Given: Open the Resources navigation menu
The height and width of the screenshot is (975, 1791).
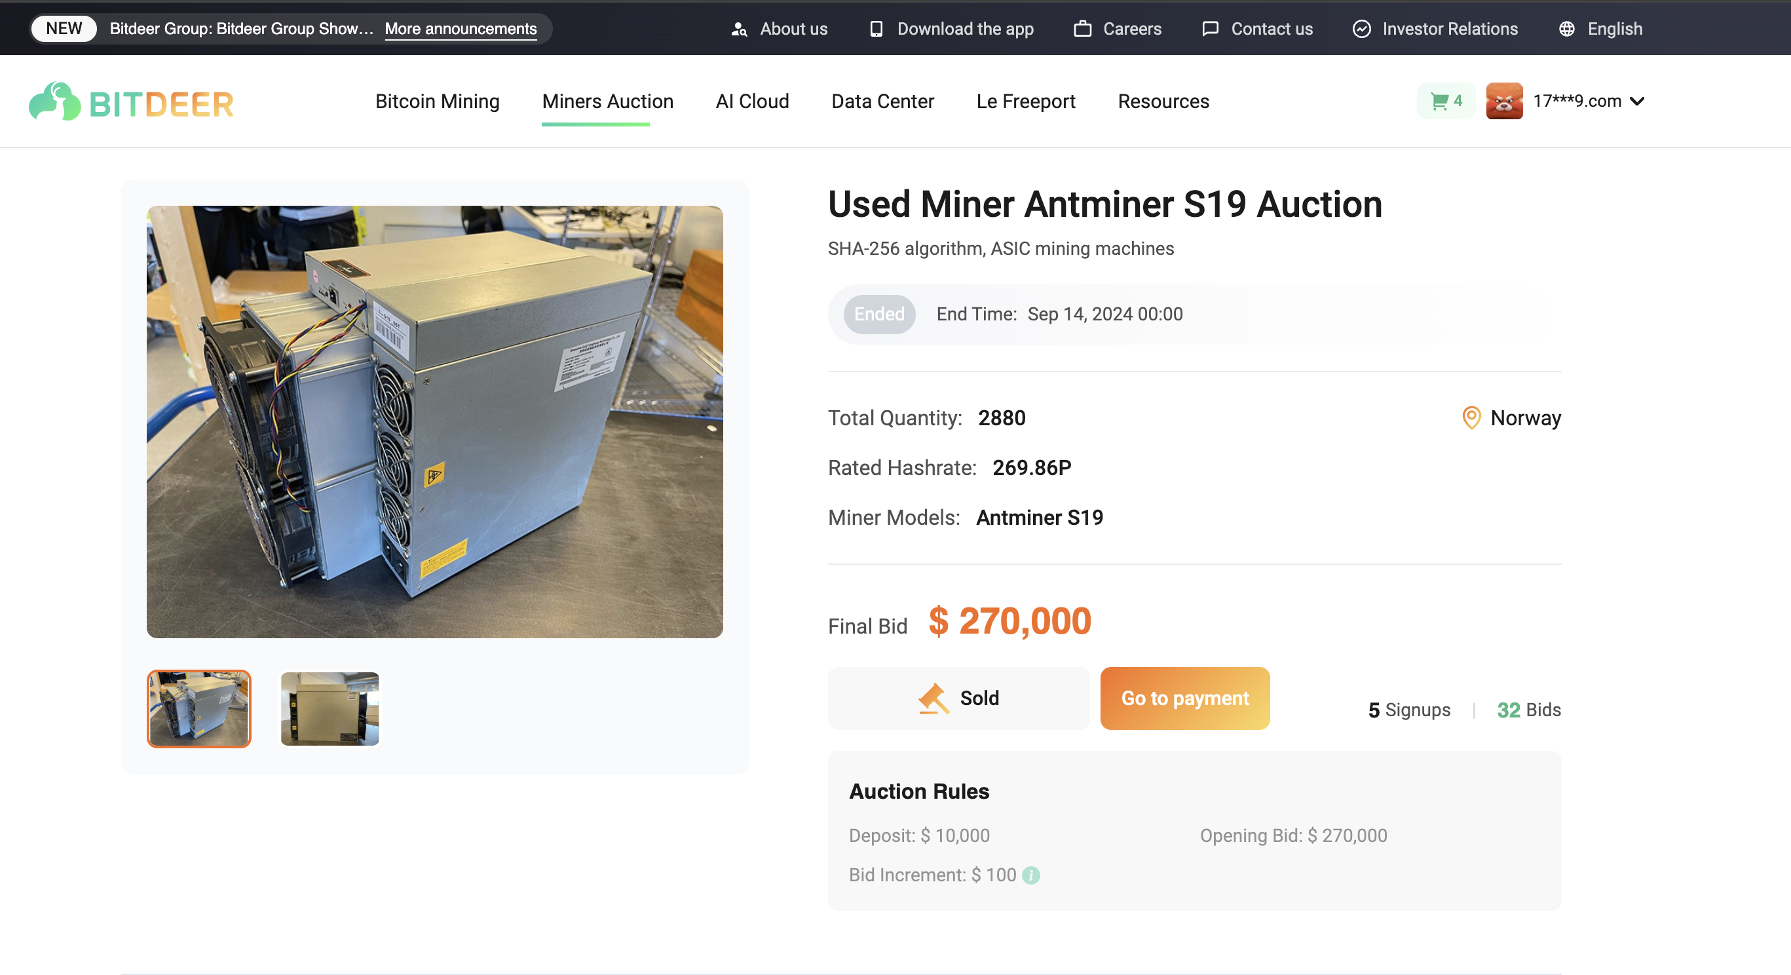Looking at the screenshot, I should (1163, 102).
